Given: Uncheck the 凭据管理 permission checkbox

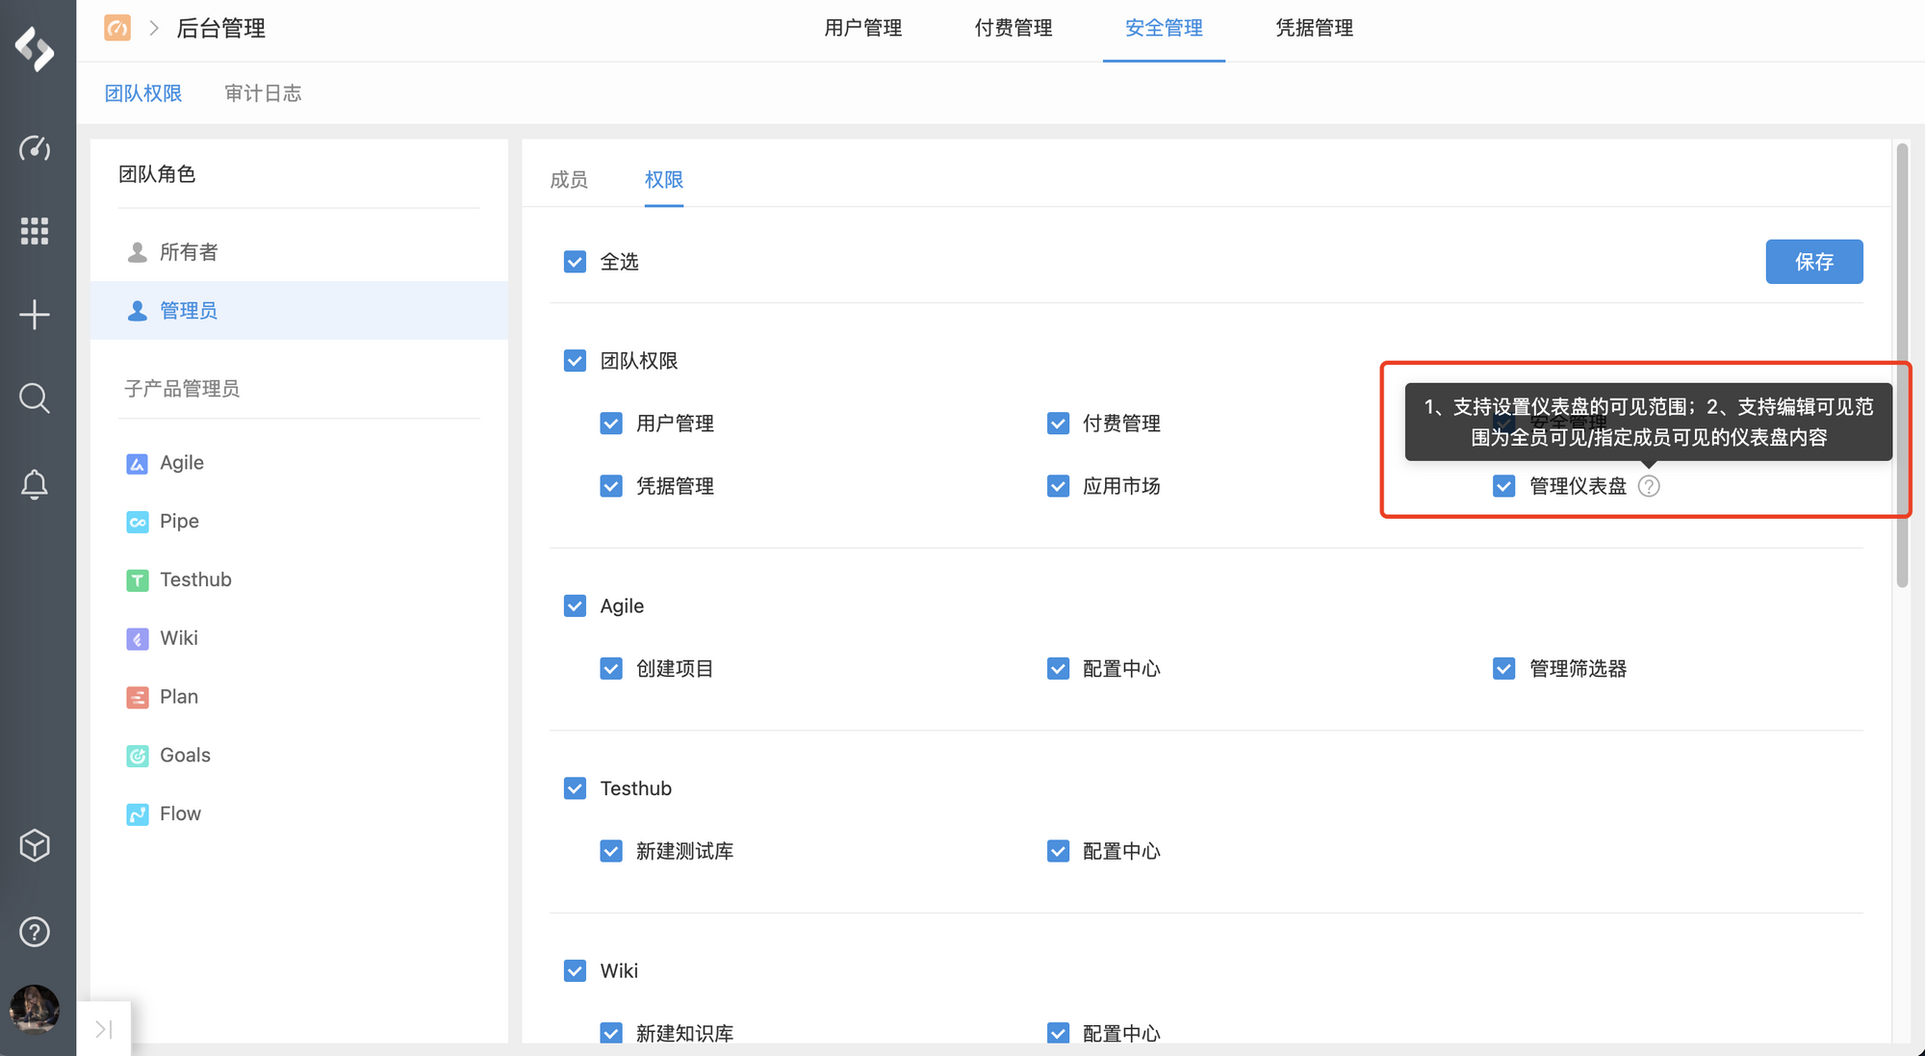Looking at the screenshot, I should pos(611,486).
